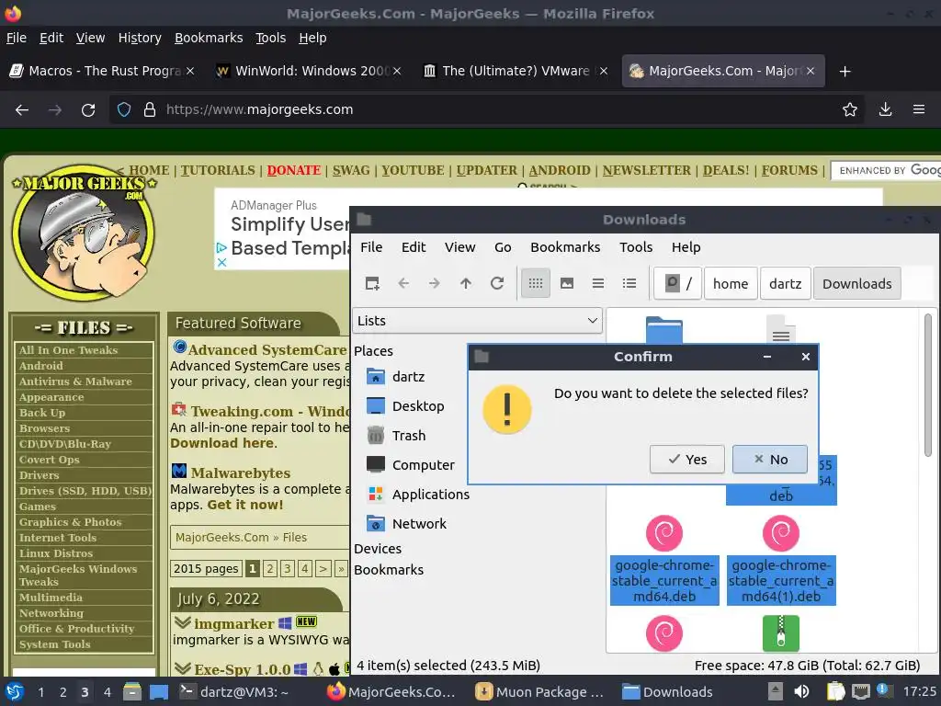Open the taskbar start menu icon
941x706 pixels.
[x=15, y=691]
